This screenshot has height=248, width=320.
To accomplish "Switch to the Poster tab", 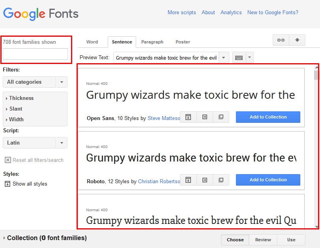I will 183,42.
